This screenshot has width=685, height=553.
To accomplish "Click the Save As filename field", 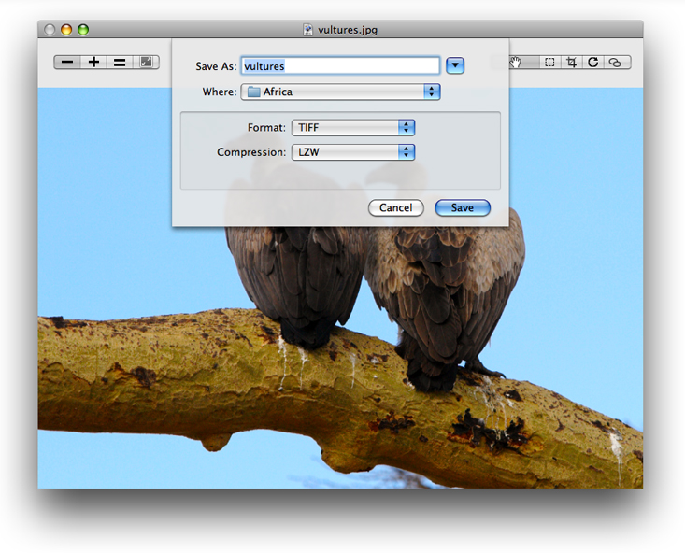I will (x=340, y=65).
